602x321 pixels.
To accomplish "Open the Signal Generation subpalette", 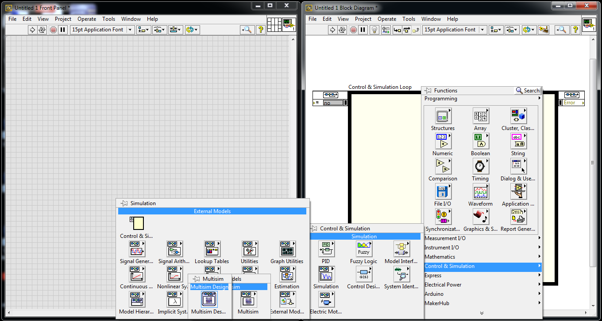I will (x=137, y=248).
